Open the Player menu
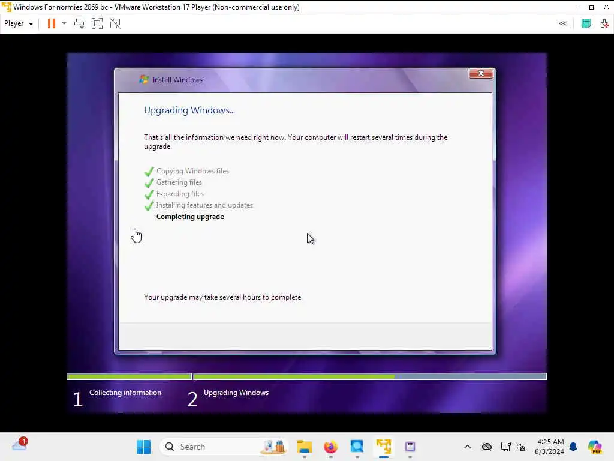The height and width of the screenshot is (461, 614). pyautogui.click(x=18, y=23)
